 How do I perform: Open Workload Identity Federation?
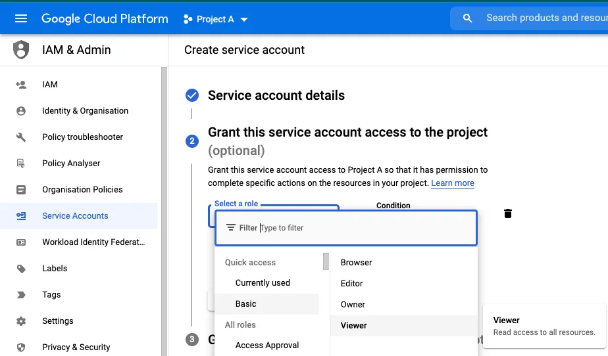[x=79, y=242]
